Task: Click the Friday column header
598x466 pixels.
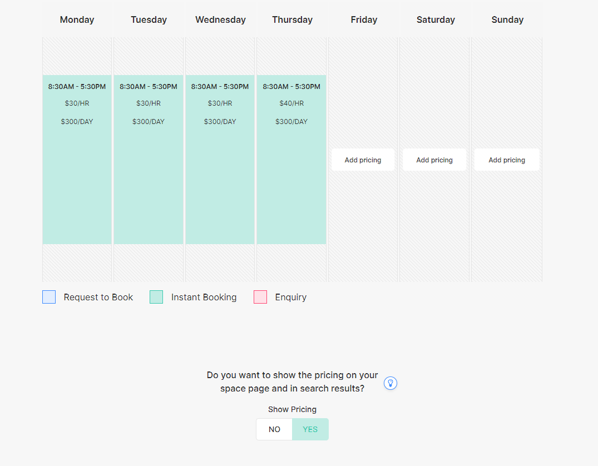Action: click(x=364, y=20)
